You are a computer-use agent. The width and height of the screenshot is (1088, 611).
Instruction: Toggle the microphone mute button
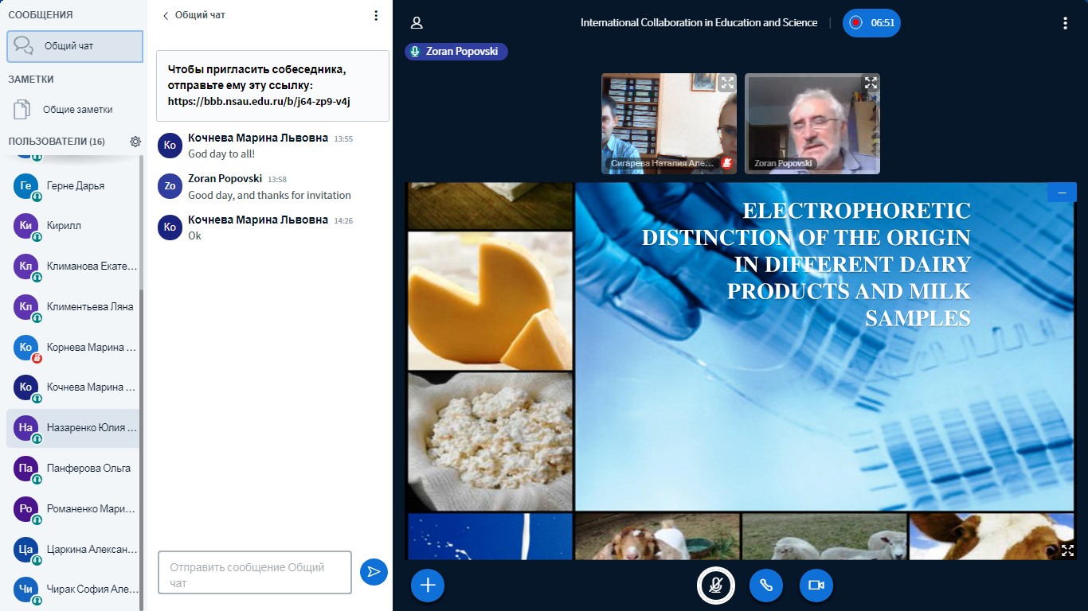[715, 586]
